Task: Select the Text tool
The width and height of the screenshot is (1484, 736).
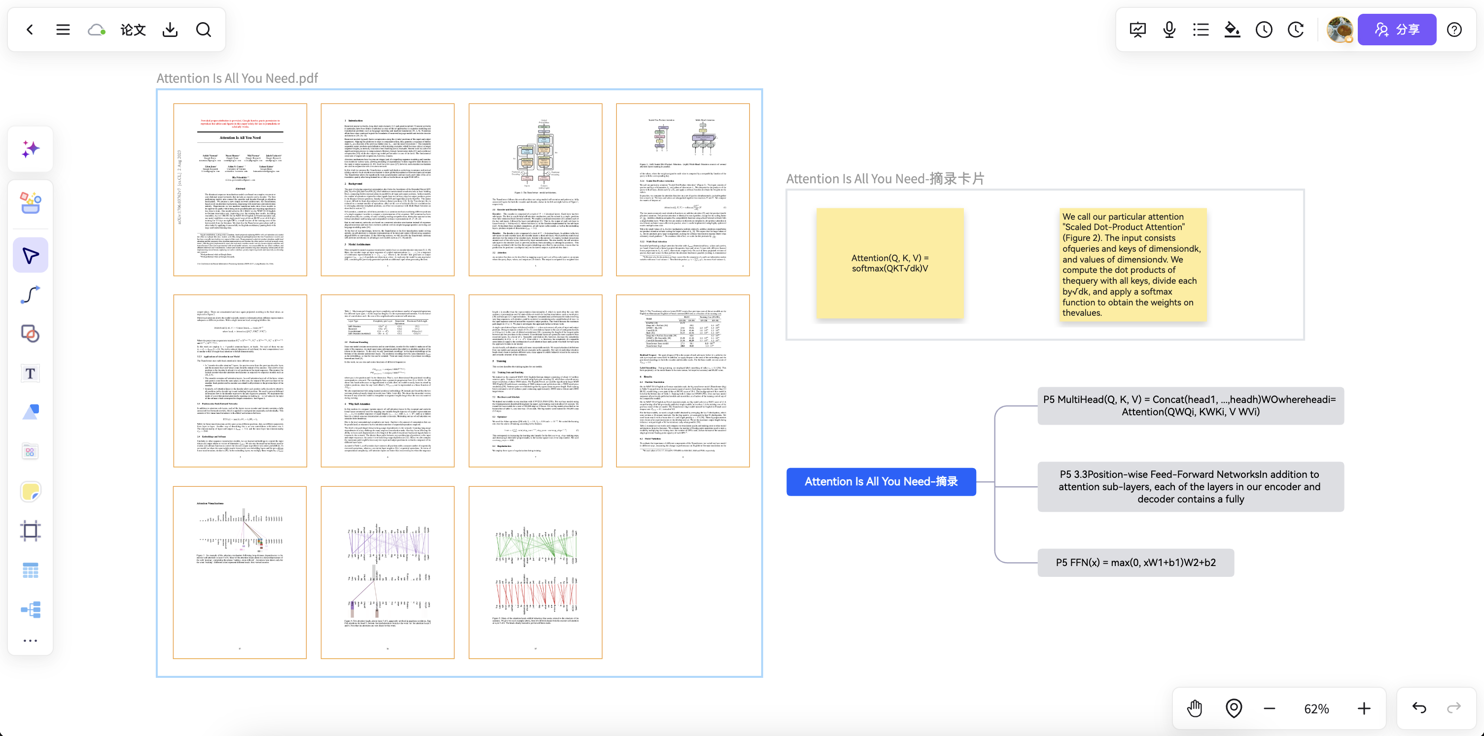Action: (31, 373)
